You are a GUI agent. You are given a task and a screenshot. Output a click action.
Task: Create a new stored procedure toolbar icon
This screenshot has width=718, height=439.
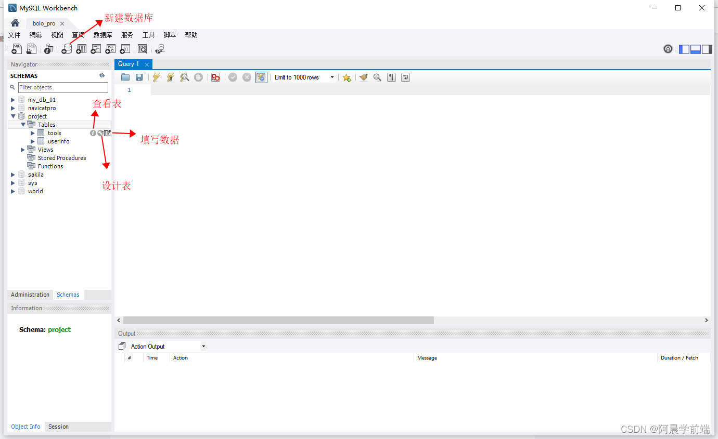pyautogui.click(x=110, y=49)
